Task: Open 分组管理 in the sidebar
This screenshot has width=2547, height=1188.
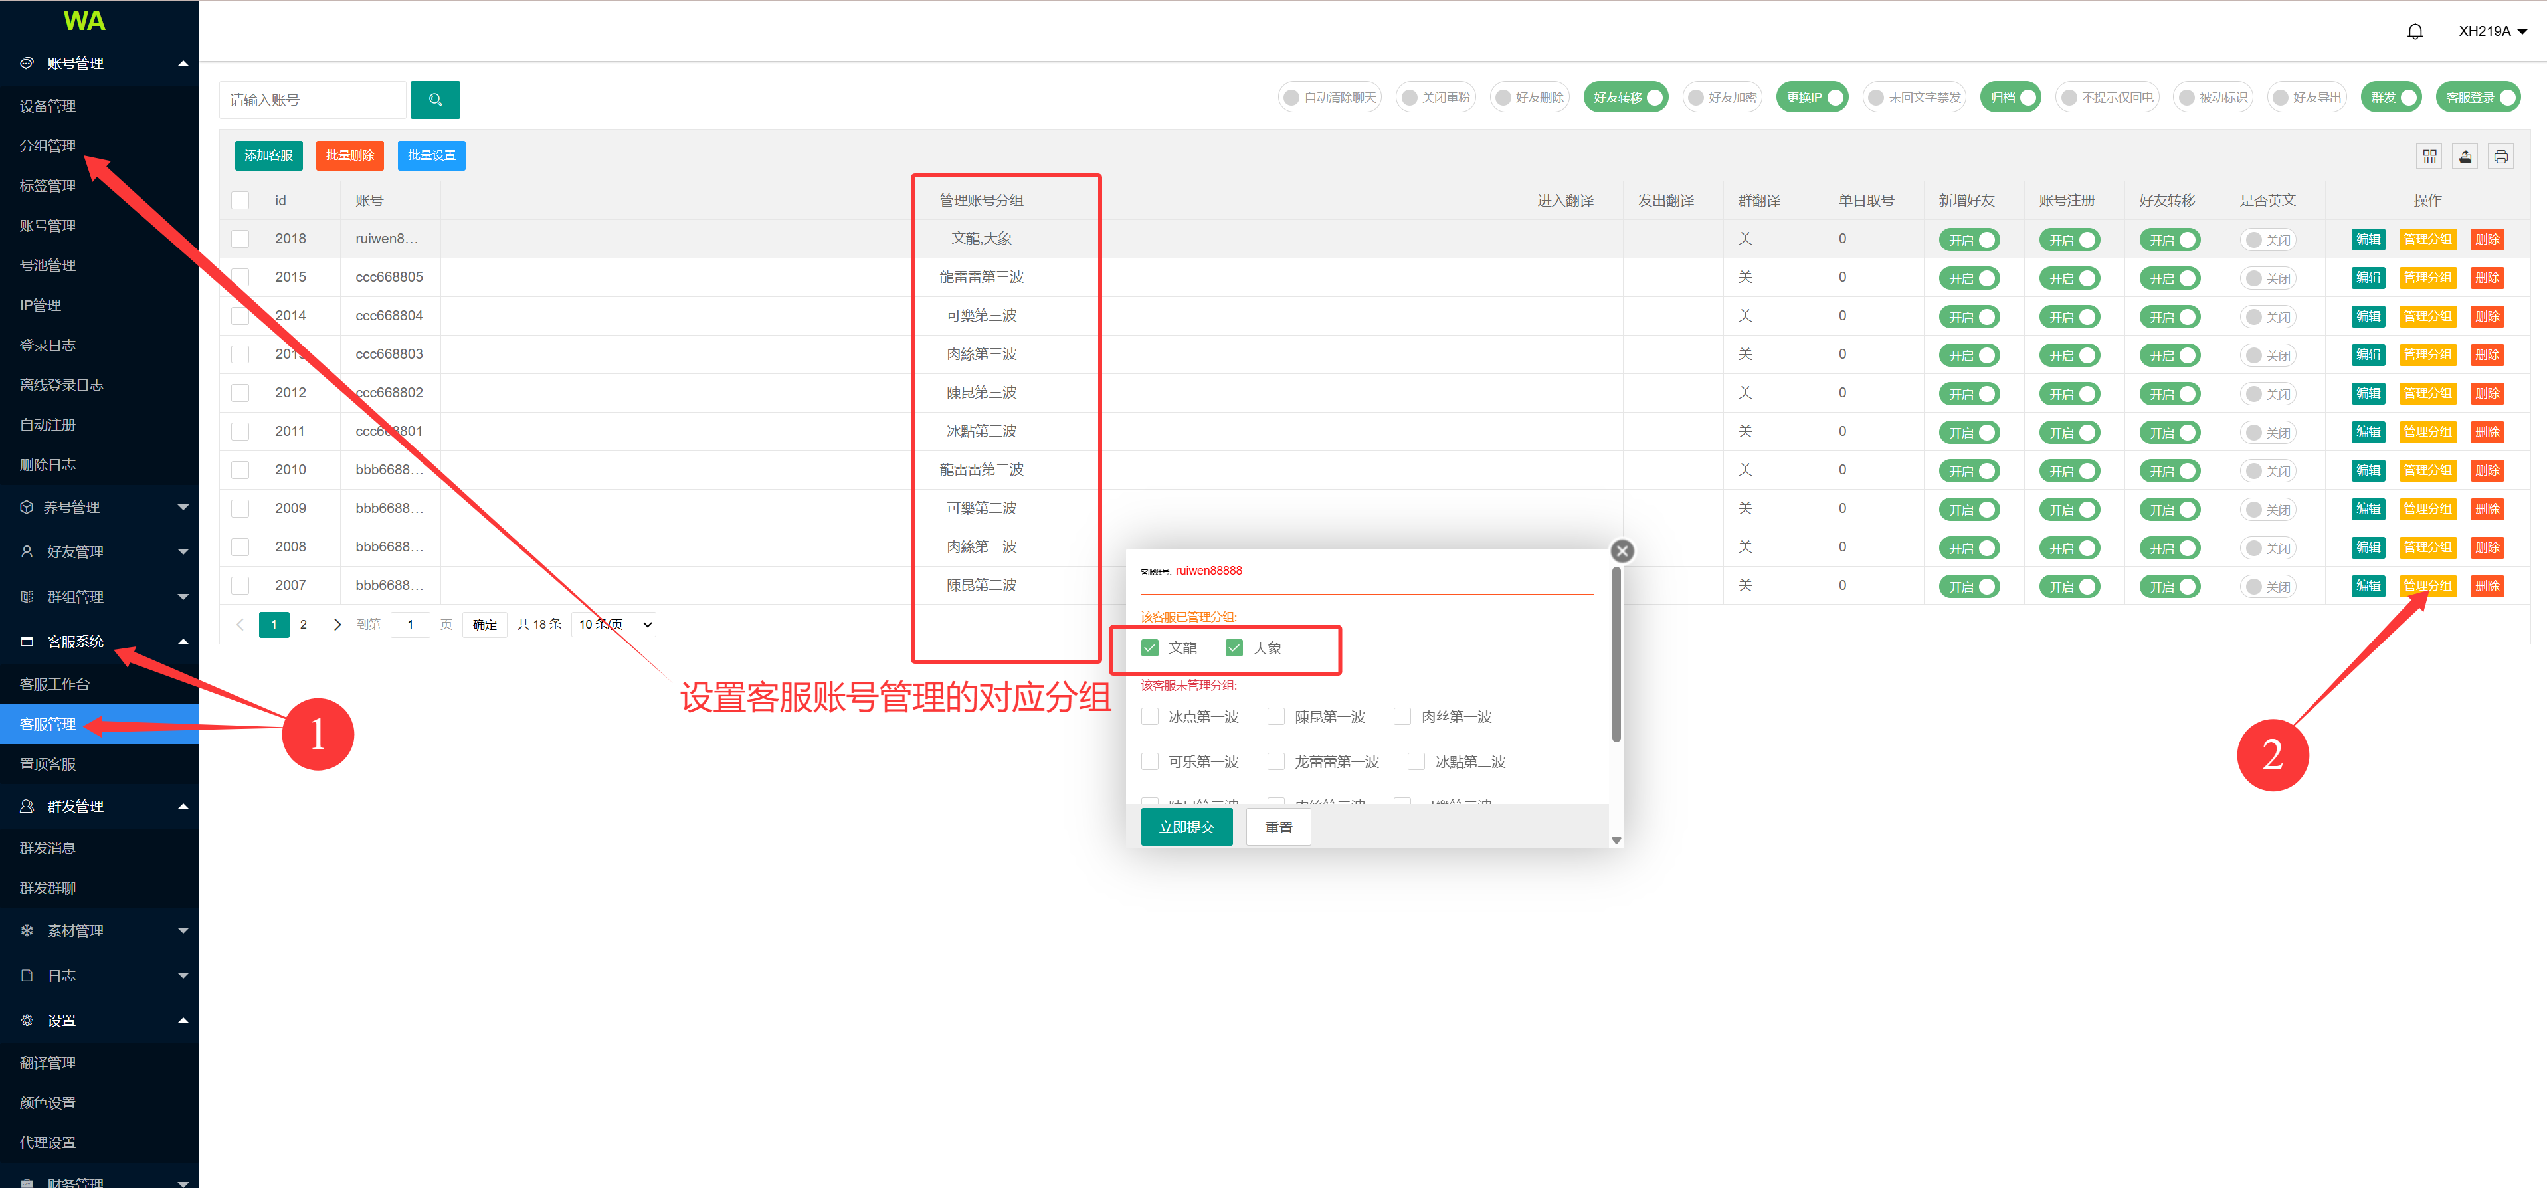Action: click(47, 146)
